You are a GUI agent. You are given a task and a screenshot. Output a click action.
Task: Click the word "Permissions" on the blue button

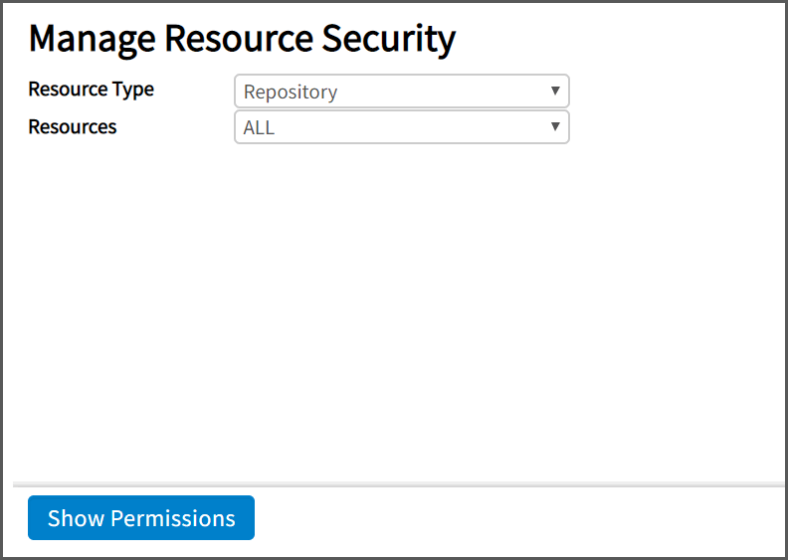[x=173, y=518]
